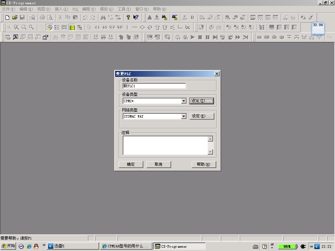Expand the 设备类型 CPM2* dropdown
This screenshot has width=335, height=251.
click(184, 101)
